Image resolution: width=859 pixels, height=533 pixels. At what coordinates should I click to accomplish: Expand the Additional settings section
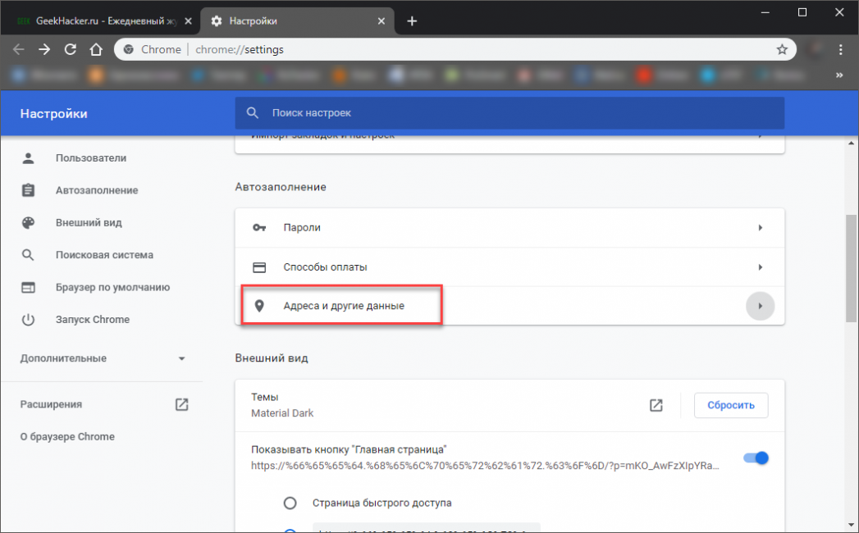[x=103, y=358]
